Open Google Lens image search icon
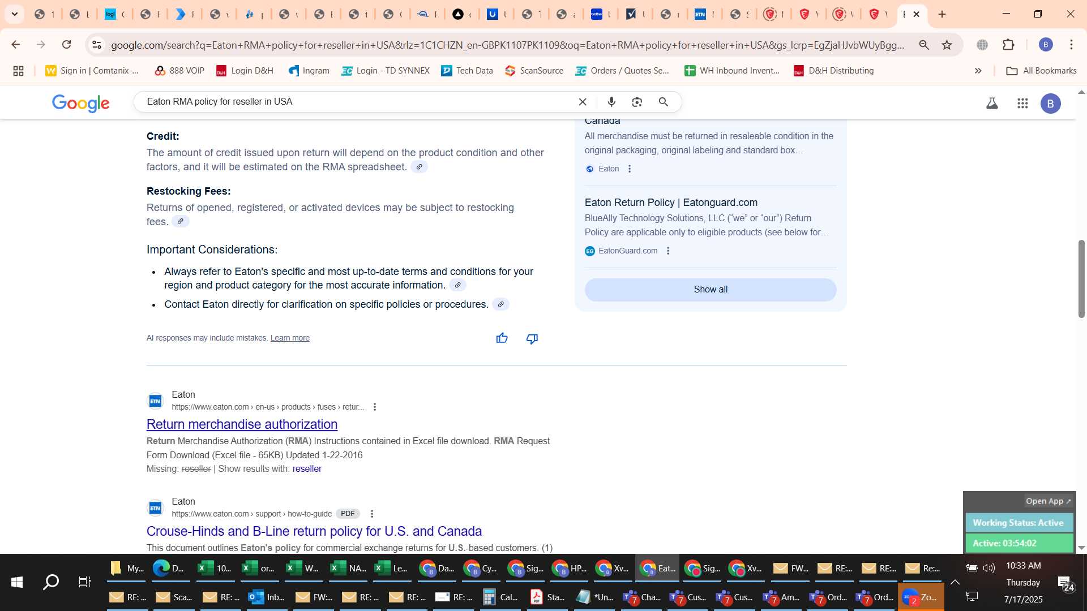This screenshot has width=1087, height=611. point(637,102)
